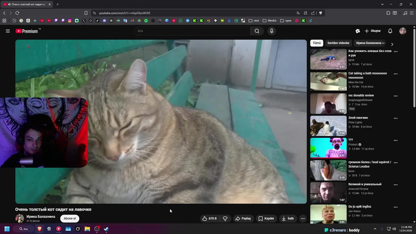
Task: Open File Explorer from the taskbar
Action: [87, 229]
